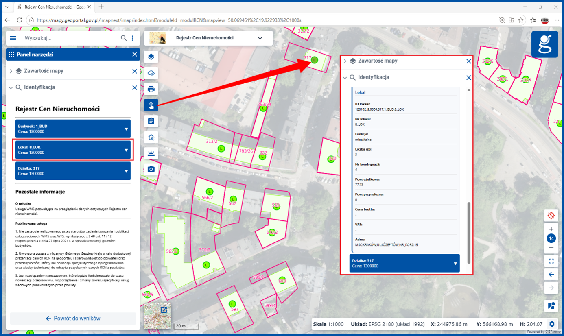Click the property price house icon
This screenshot has height=336, width=564.
click(151, 137)
